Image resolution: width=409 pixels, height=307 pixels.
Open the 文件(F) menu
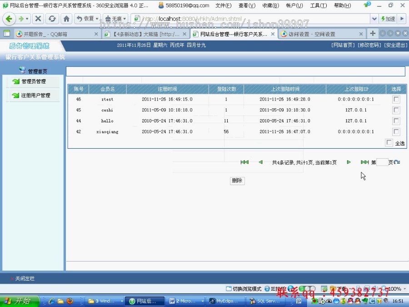223,5
